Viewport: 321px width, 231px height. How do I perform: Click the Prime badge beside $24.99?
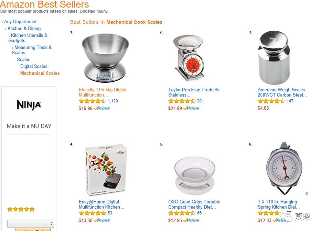point(191,108)
